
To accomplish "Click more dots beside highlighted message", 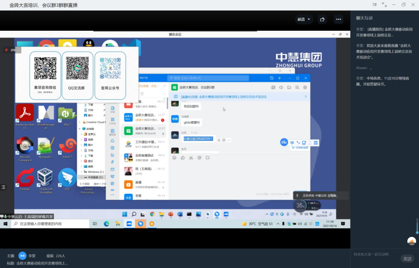I will (x=229, y=140).
